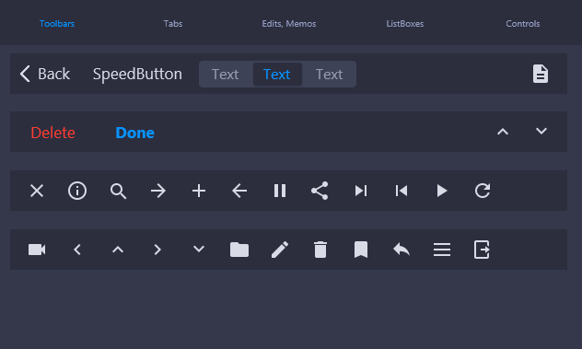The width and height of the screenshot is (582, 349).
Task: Go to the Edits, Memos tab
Action: pos(289,24)
